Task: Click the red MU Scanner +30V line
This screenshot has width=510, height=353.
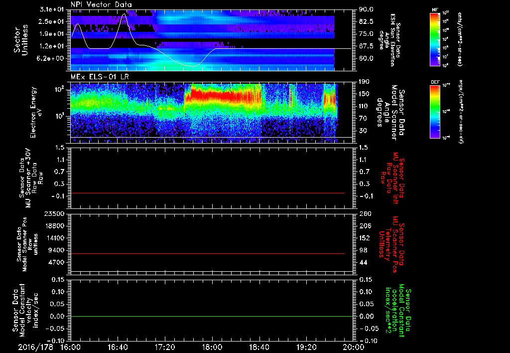Action: click(208, 193)
